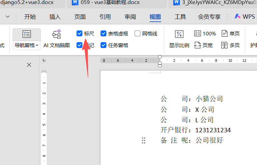The height and width of the screenshot is (165, 257).
Task: Click the WPS AI icon
Action: (238, 16)
